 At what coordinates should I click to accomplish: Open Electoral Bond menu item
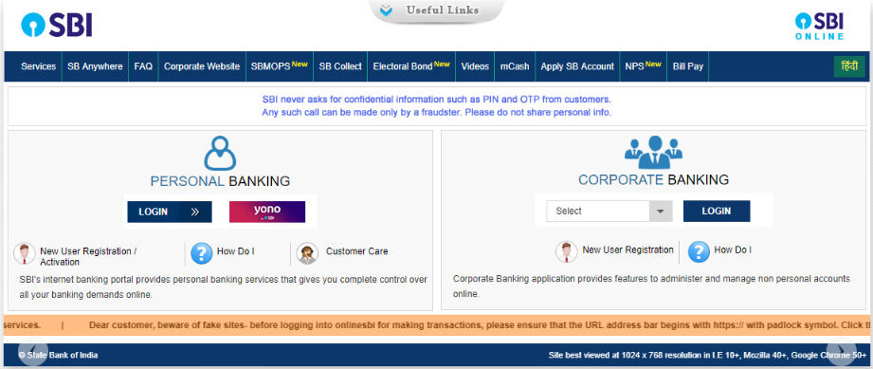pos(411,66)
